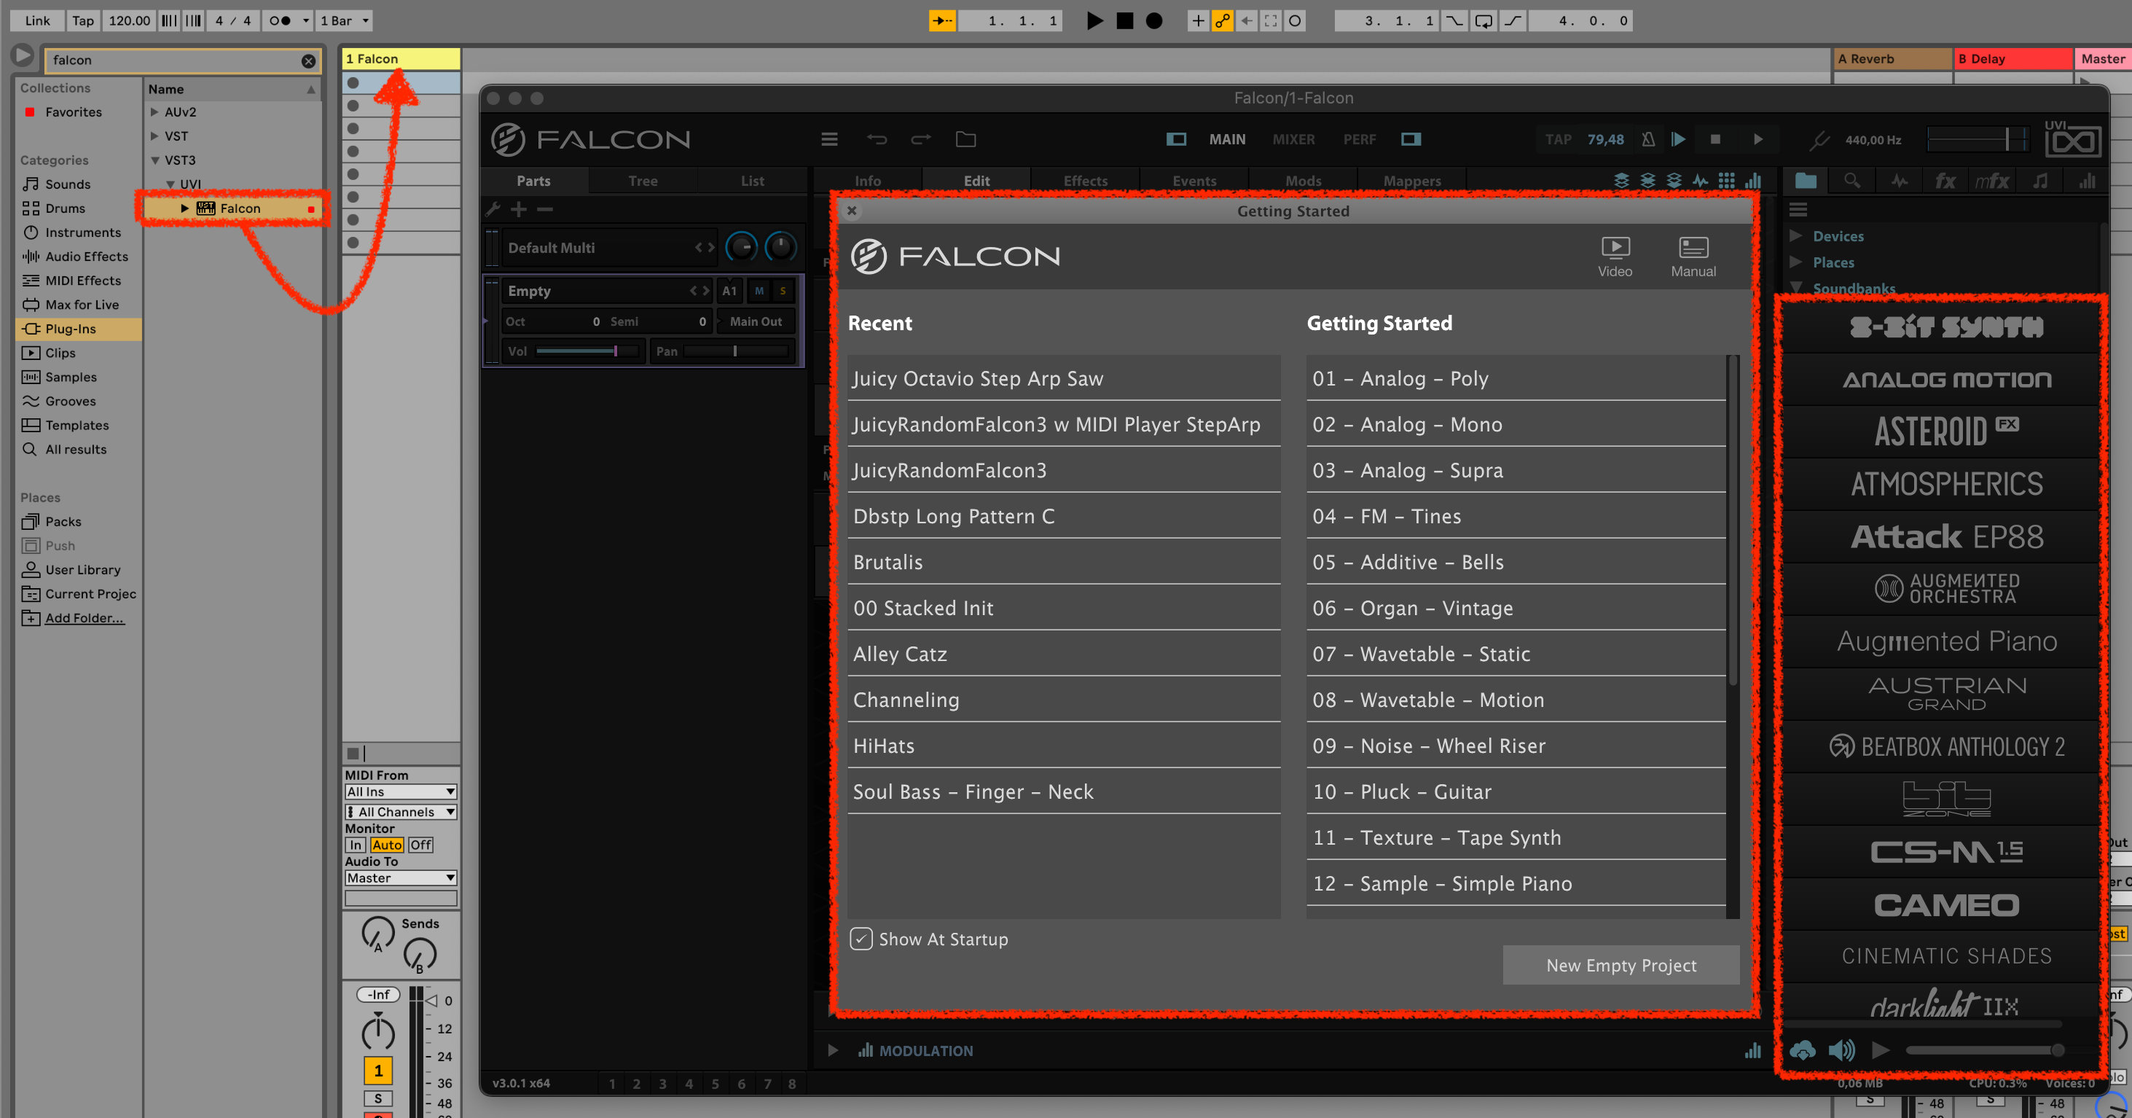
Task: Uncheck Show At Startup
Action: [861, 939]
